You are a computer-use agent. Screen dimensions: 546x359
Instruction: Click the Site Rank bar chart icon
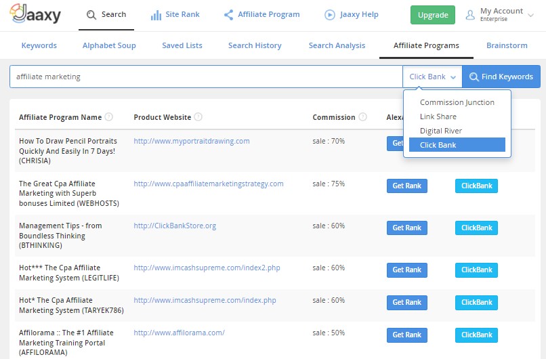tap(156, 15)
